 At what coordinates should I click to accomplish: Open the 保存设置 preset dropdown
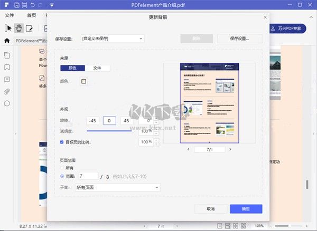(113, 38)
